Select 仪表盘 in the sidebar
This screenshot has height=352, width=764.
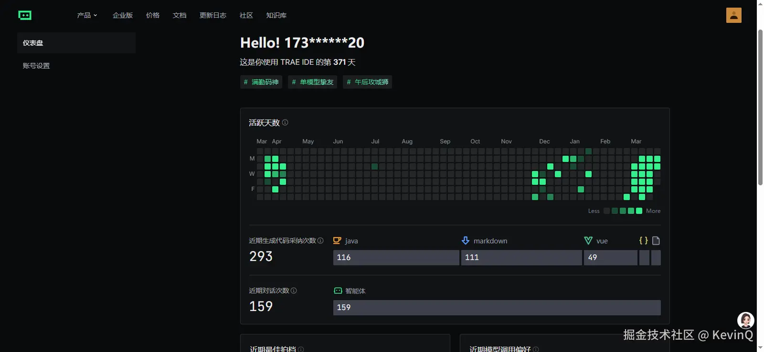point(33,43)
